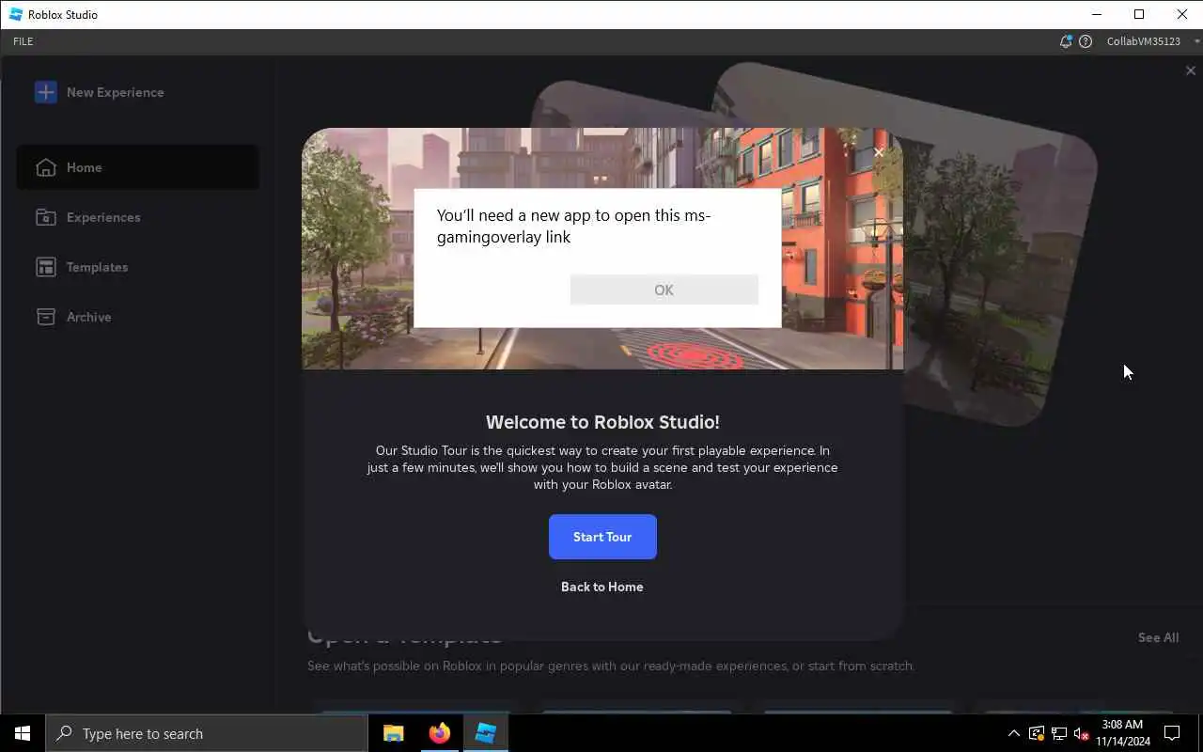1203x752 pixels.
Task: Open the Home sidebar tab
Action: click(x=137, y=167)
